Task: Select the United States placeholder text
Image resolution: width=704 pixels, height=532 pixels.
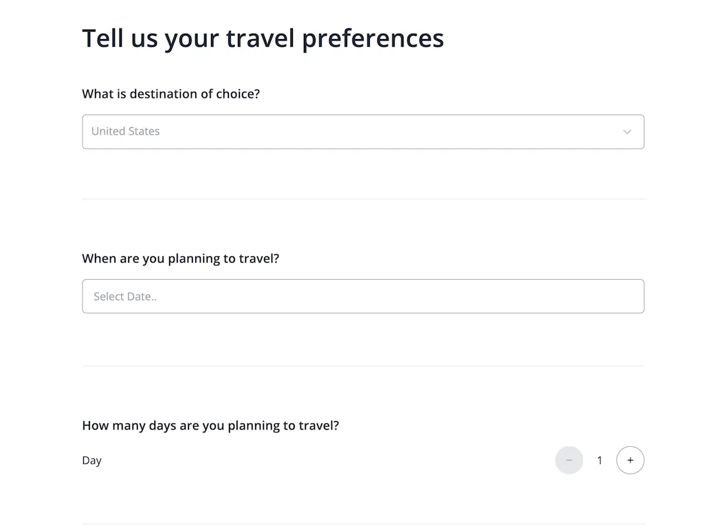Action: (x=126, y=131)
